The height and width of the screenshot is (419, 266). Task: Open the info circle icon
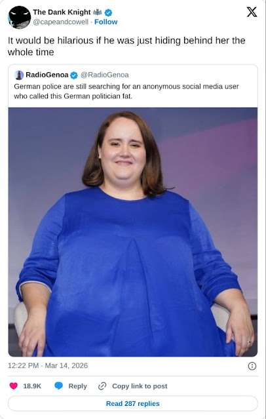pyautogui.click(x=252, y=366)
